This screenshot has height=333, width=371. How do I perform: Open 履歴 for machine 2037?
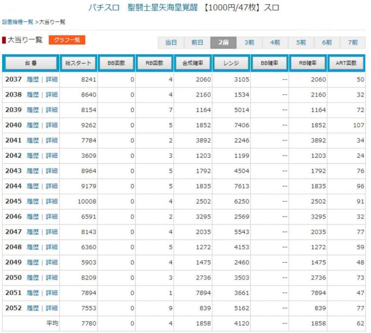click(x=33, y=80)
